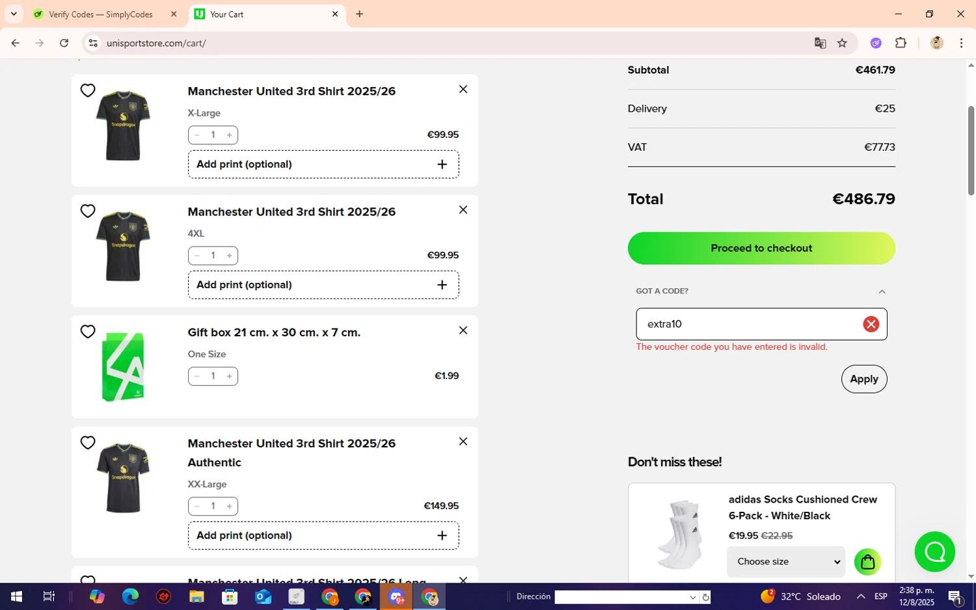Open the green live chat bubble

click(934, 552)
